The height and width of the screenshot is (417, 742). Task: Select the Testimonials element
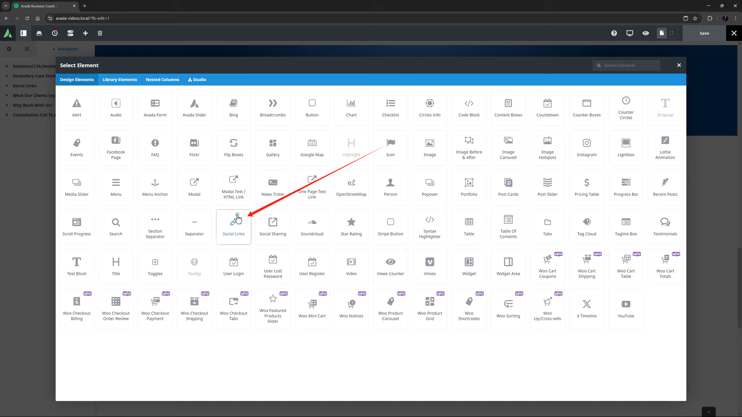coord(665,227)
